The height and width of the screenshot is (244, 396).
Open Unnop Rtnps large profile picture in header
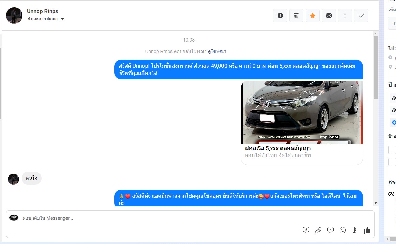[x=14, y=16]
